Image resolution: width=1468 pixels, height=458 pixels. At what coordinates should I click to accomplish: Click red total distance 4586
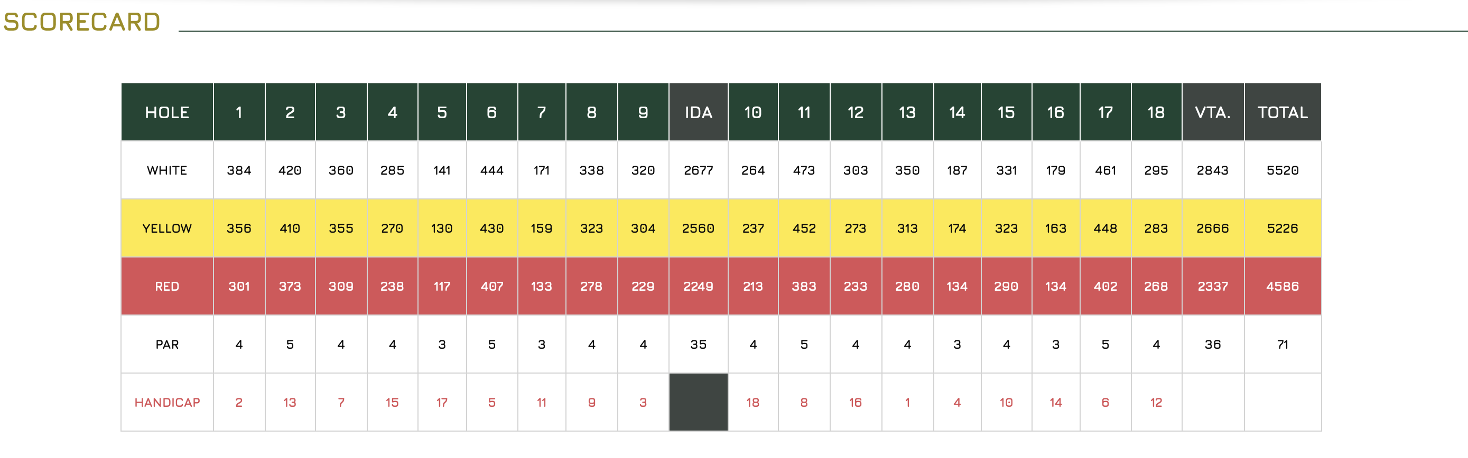click(1282, 286)
